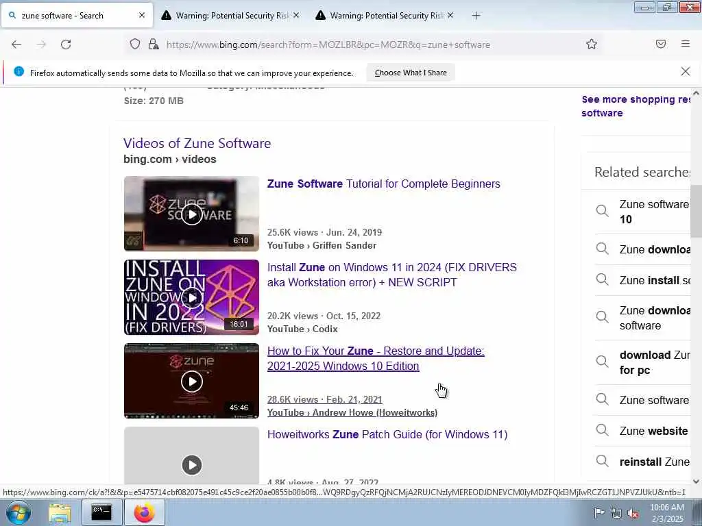Click search icon beside download Zune for pc

(x=603, y=362)
